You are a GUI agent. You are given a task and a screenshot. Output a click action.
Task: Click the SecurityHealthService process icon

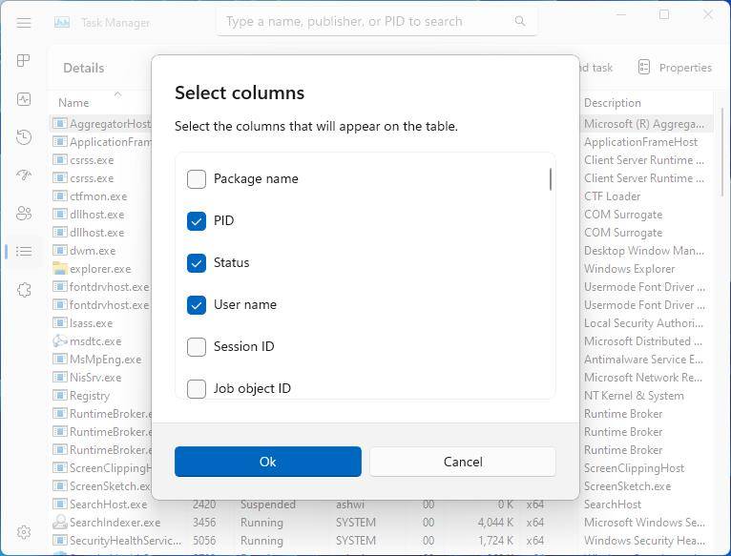coord(60,540)
